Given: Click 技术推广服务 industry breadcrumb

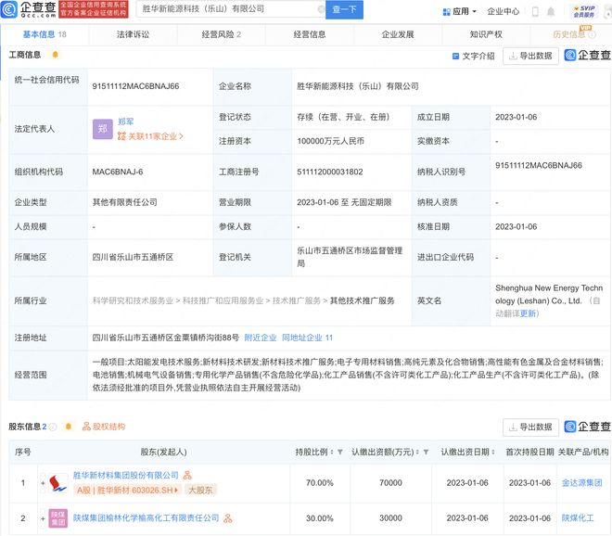Looking at the screenshot, I should [296, 300].
